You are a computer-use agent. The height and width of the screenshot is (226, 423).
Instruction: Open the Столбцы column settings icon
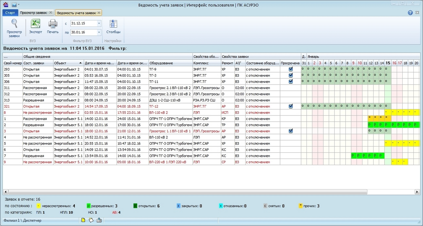pos(113,24)
